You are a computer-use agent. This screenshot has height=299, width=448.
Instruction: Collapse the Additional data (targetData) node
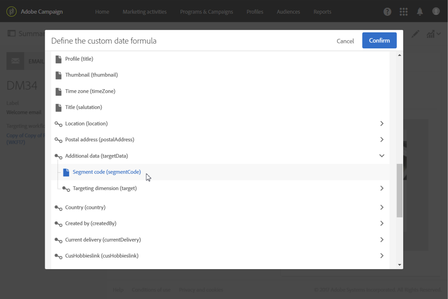point(382,156)
